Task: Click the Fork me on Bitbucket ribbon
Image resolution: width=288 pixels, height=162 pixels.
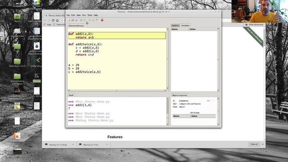Action: tap(254, 36)
